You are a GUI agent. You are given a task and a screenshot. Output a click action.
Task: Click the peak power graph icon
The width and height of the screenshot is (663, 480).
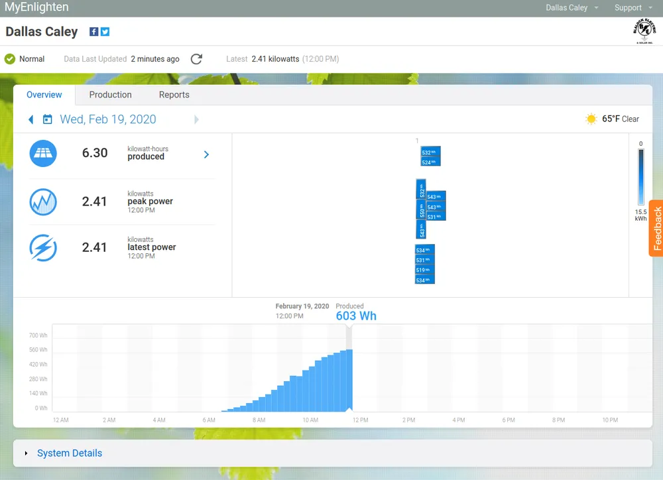(x=43, y=202)
